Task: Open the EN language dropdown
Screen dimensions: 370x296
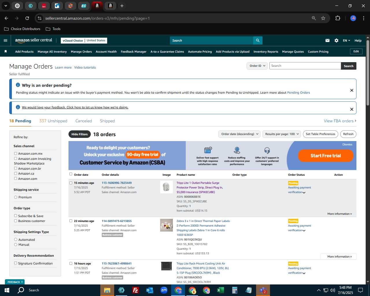Action: tap(346, 40)
